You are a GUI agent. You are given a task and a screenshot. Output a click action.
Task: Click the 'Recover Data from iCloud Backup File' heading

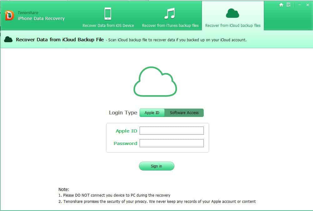pos(60,40)
